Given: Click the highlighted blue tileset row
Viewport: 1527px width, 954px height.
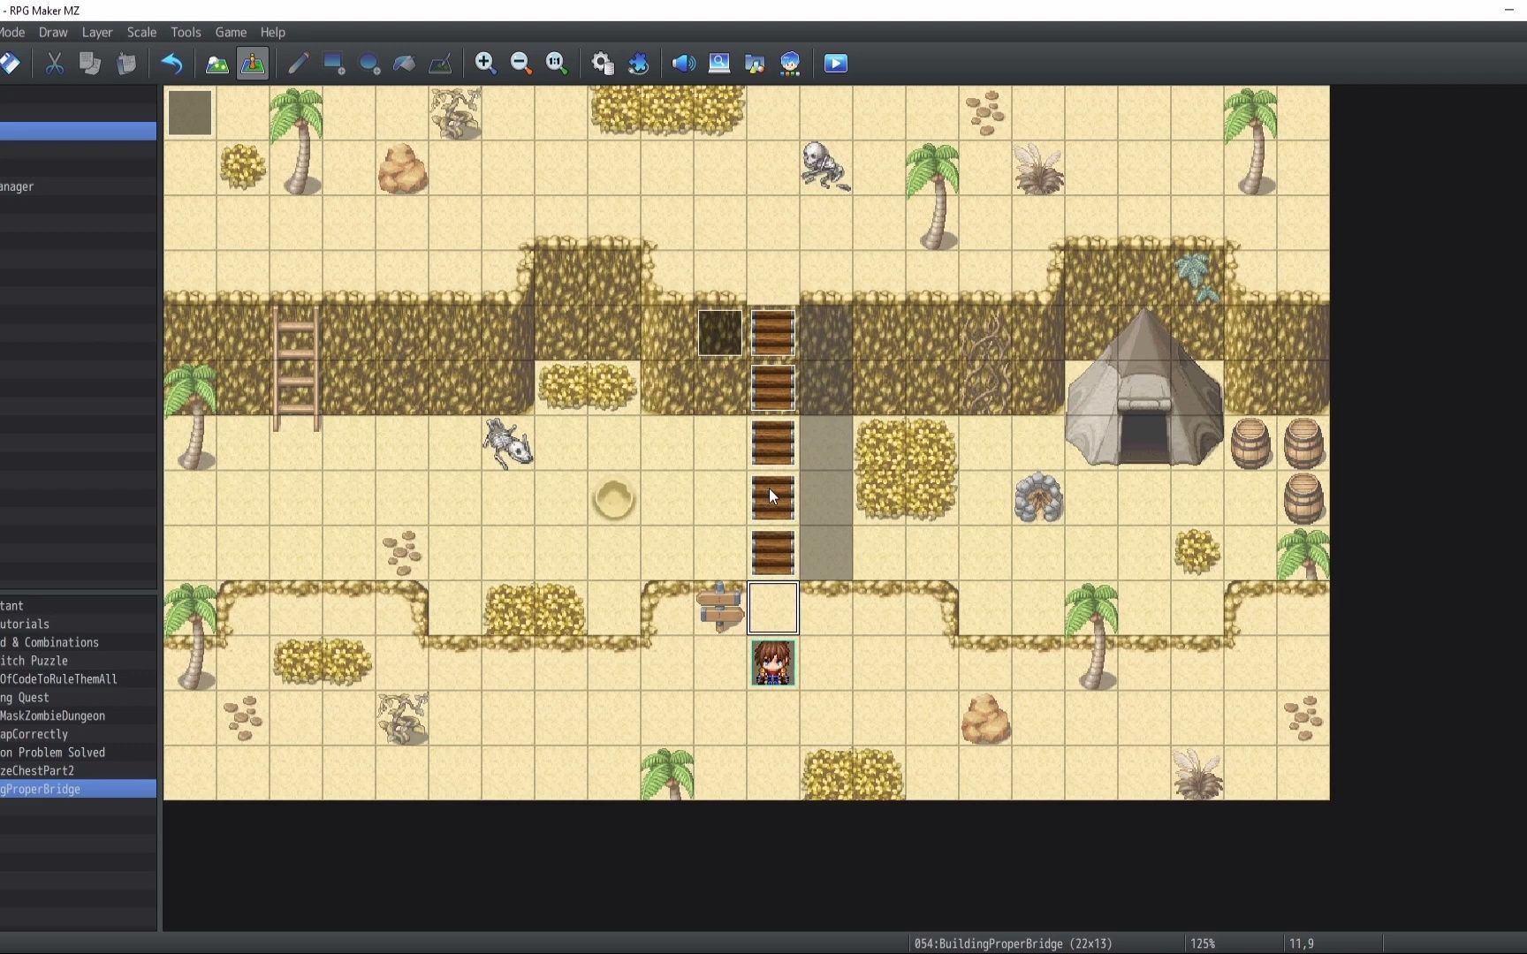Looking at the screenshot, I should (x=78, y=131).
